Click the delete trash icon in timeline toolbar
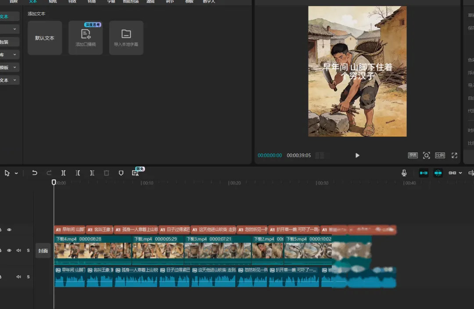 point(106,173)
